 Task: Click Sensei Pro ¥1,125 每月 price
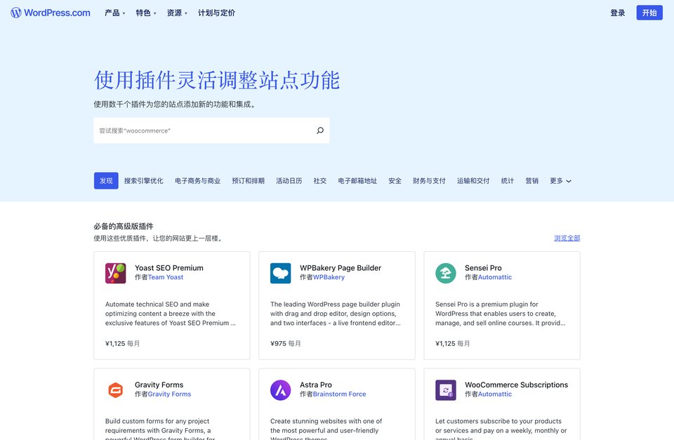tap(453, 343)
